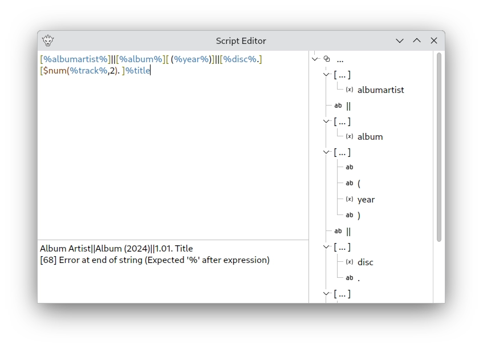Select the variable icon for year
The width and height of the screenshot is (483, 348).
pos(350,199)
